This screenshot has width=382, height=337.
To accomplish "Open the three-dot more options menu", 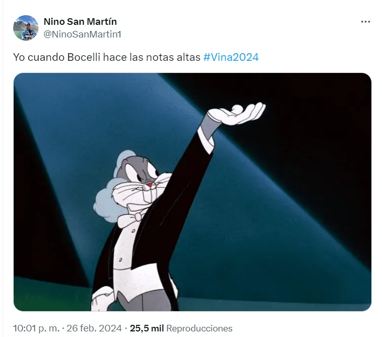I will [x=365, y=22].
